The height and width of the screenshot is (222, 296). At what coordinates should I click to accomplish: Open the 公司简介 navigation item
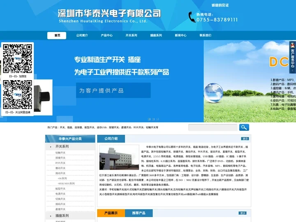[82, 35]
